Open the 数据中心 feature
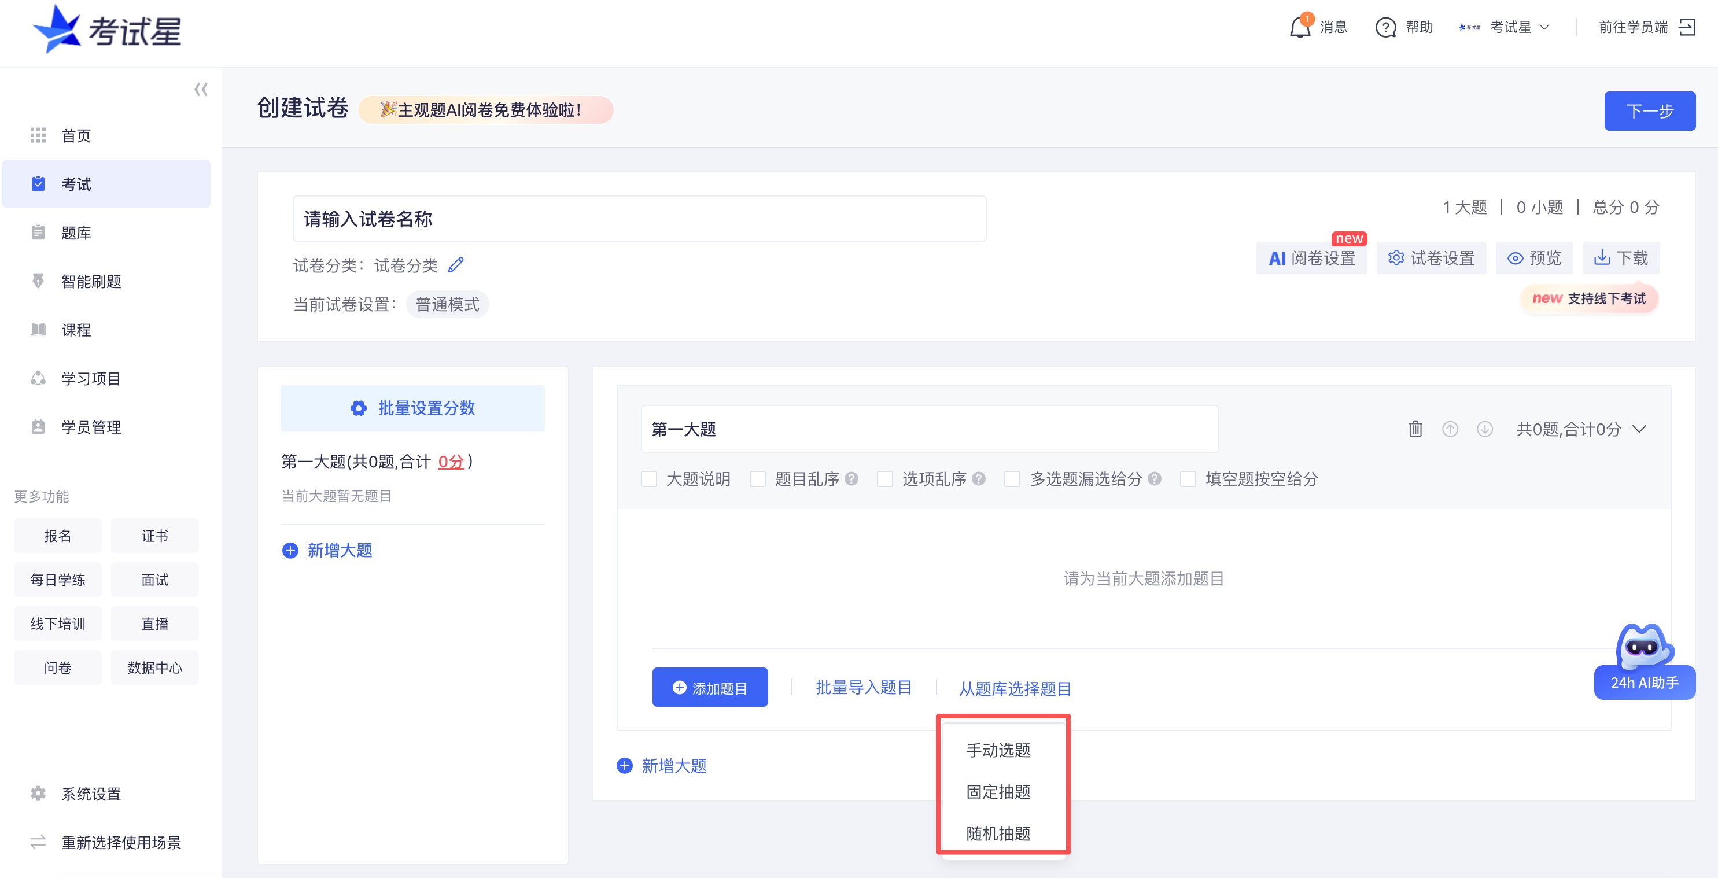This screenshot has width=1718, height=878. pos(154,667)
